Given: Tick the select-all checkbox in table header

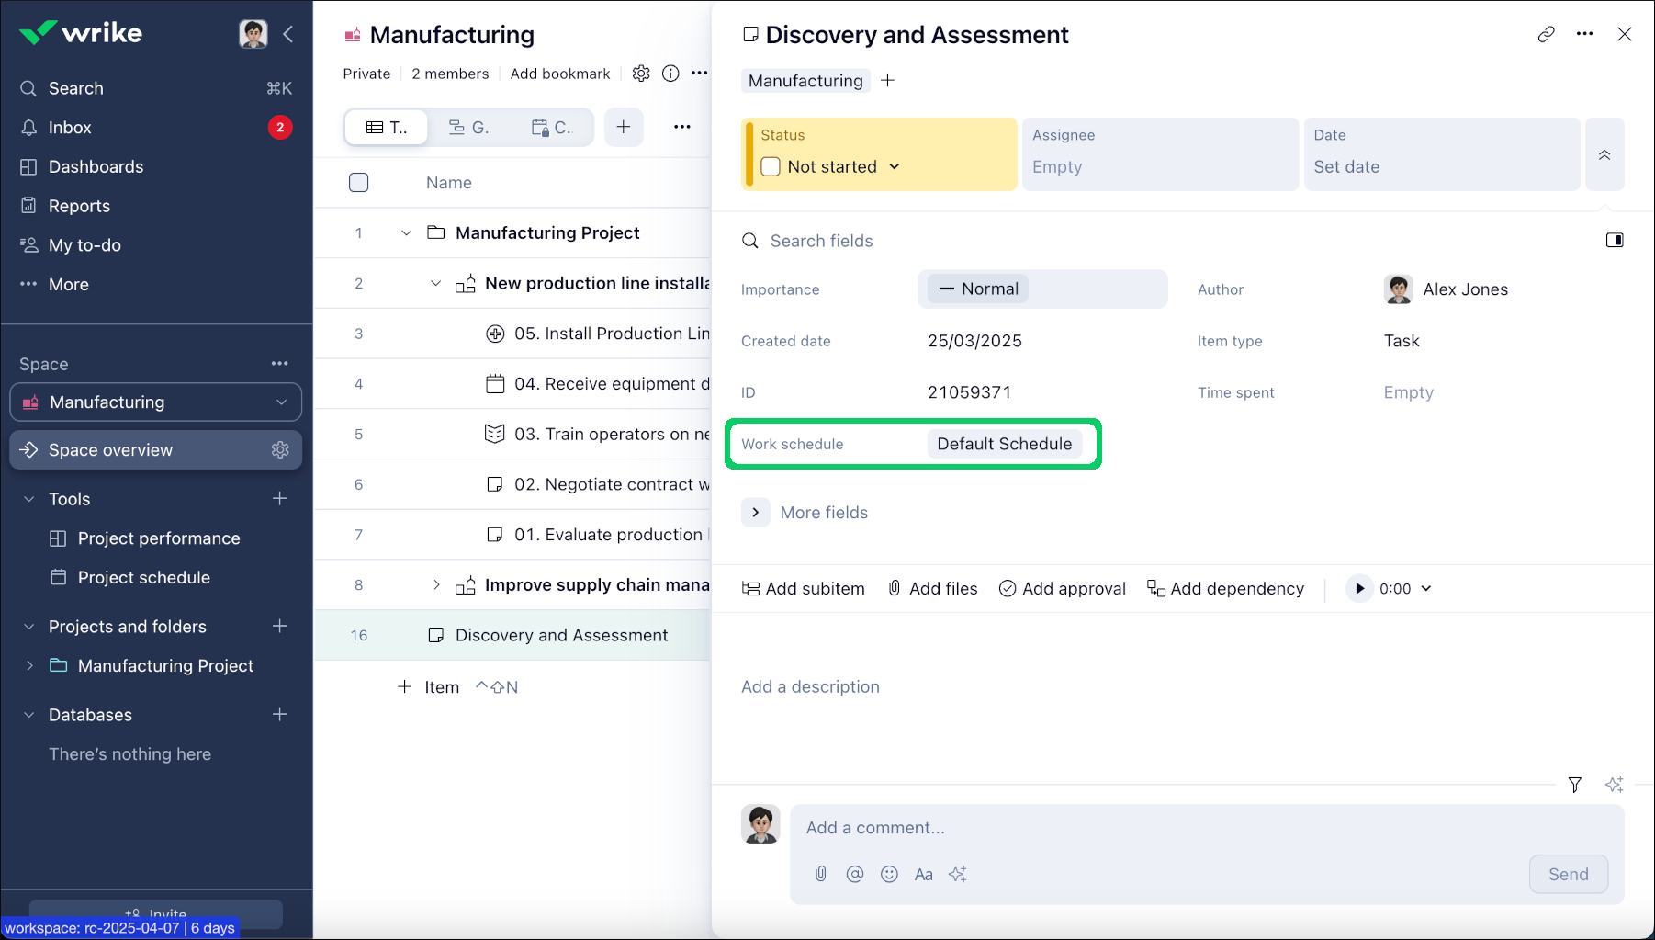Looking at the screenshot, I should pos(359,183).
